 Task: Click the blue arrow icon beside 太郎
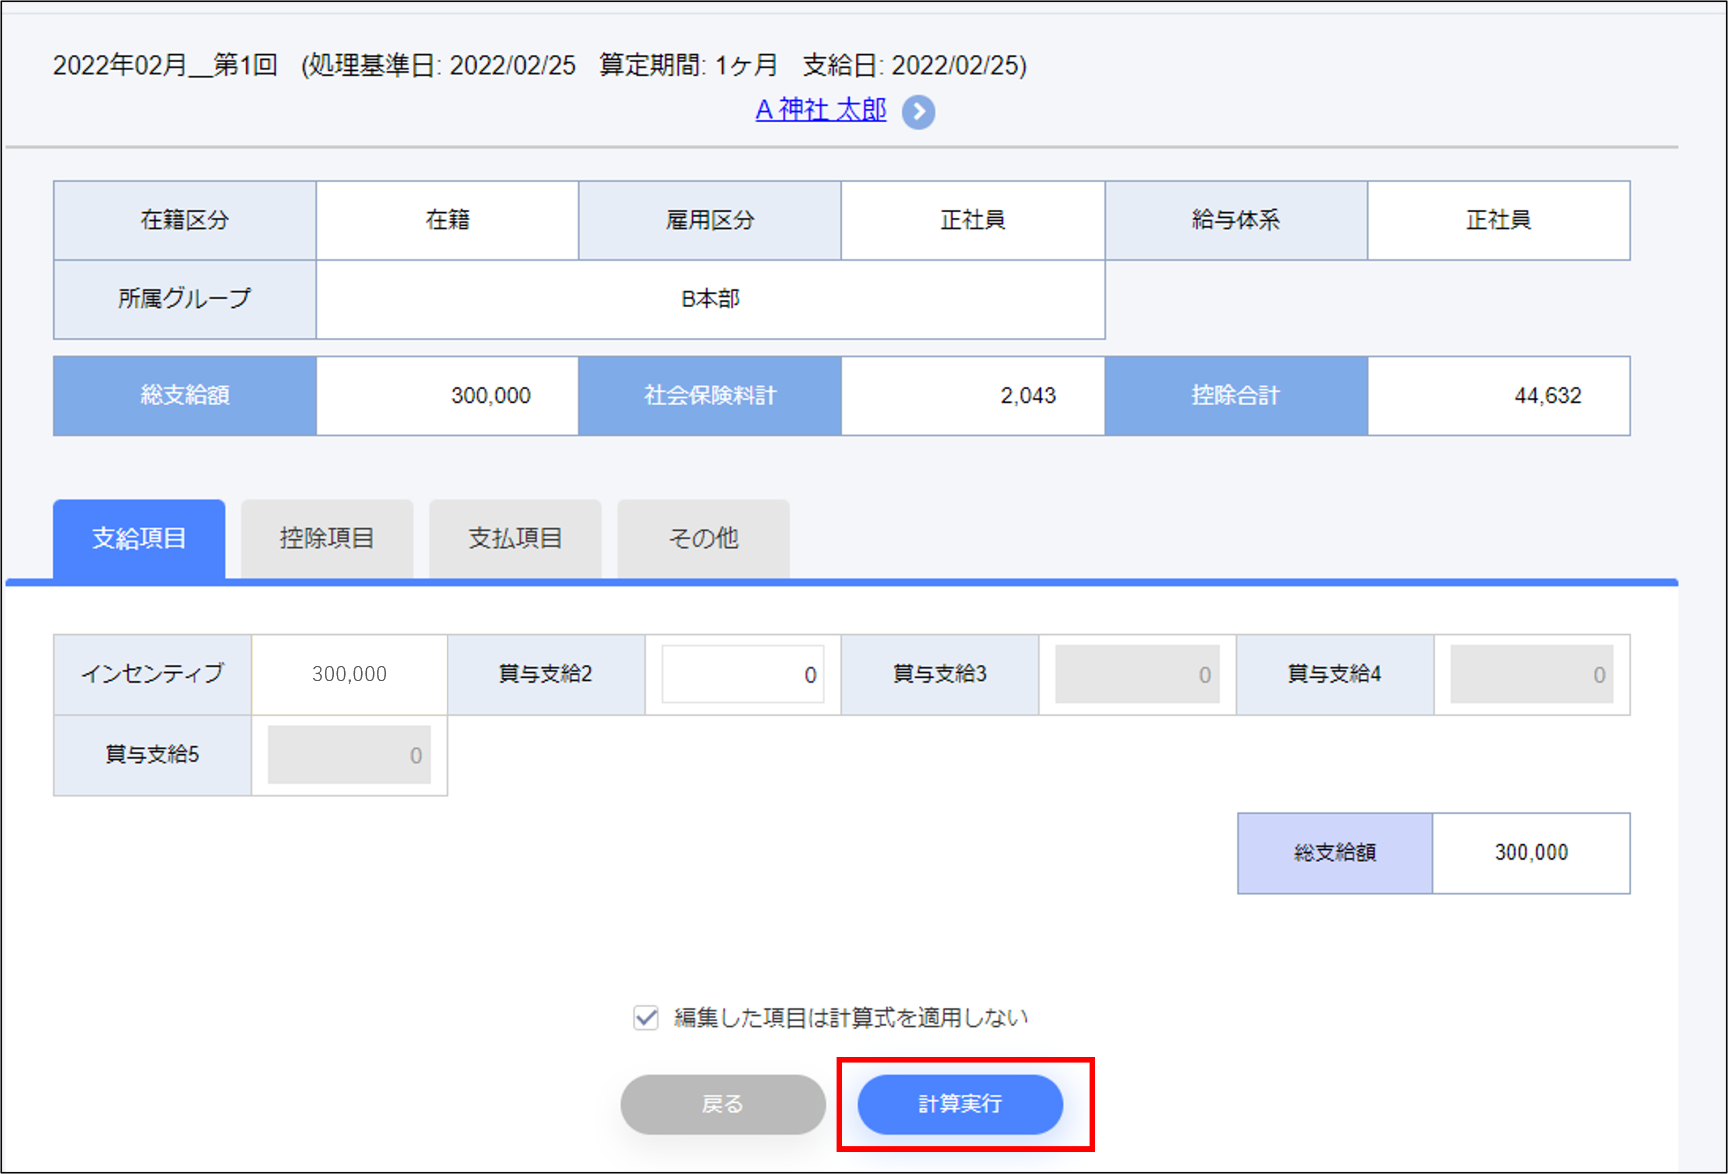[x=918, y=112]
